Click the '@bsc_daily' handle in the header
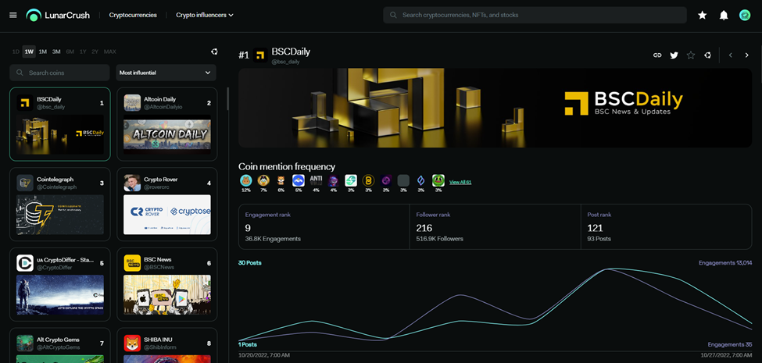 coord(285,62)
